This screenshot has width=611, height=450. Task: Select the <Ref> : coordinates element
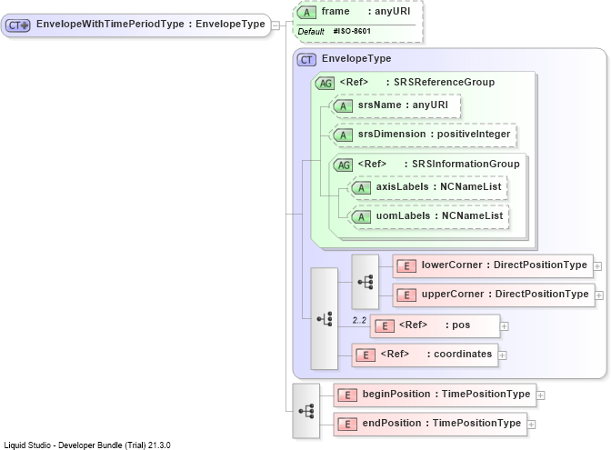(x=425, y=355)
